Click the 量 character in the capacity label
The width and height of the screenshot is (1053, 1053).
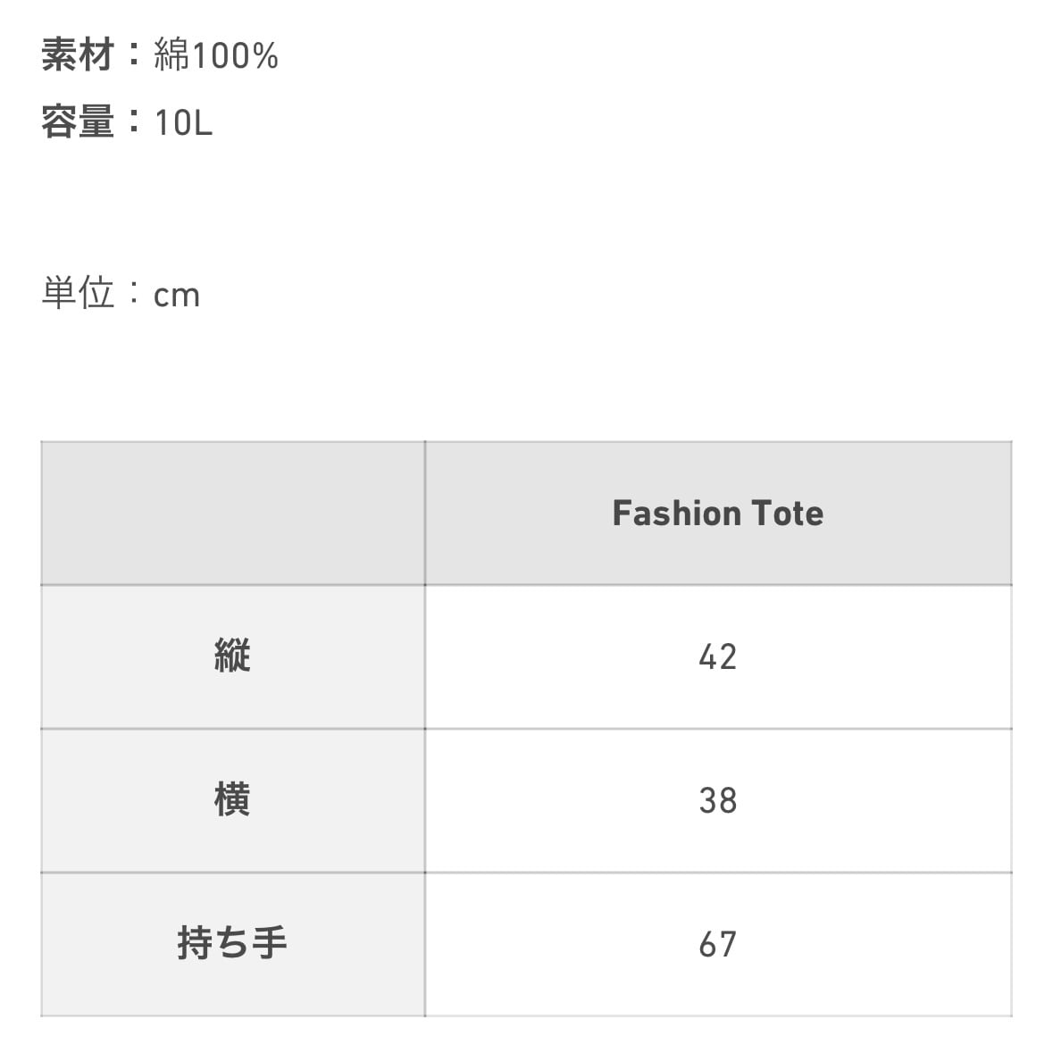tap(96, 121)
